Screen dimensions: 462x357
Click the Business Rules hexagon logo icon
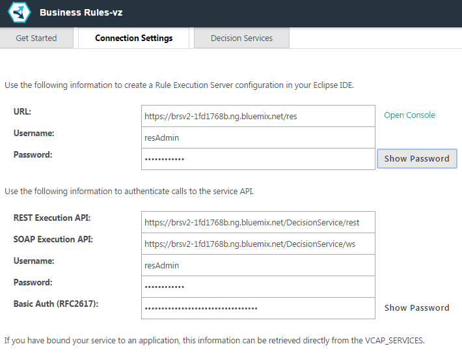(x=19, y=12)
